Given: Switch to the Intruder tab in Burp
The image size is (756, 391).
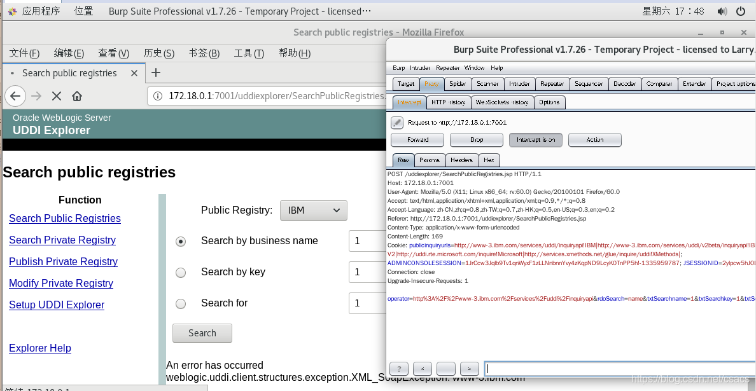Looking at the screenshot, I should click(x=520, y=84).
